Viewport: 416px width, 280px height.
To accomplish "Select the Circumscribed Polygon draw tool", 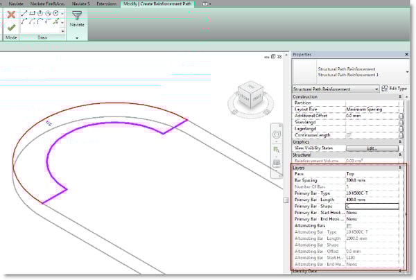I will point(48,13).
